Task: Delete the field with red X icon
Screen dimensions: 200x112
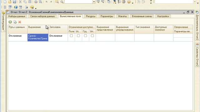Action: (x=20, y=22)
